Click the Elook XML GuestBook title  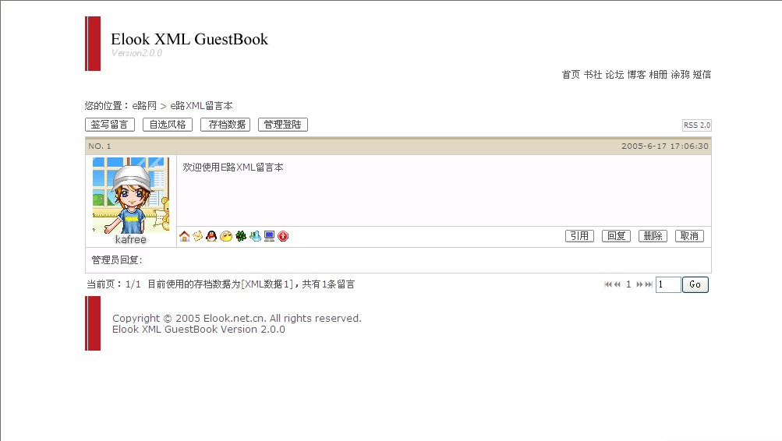pyautogui.click(x=189, y=39)
